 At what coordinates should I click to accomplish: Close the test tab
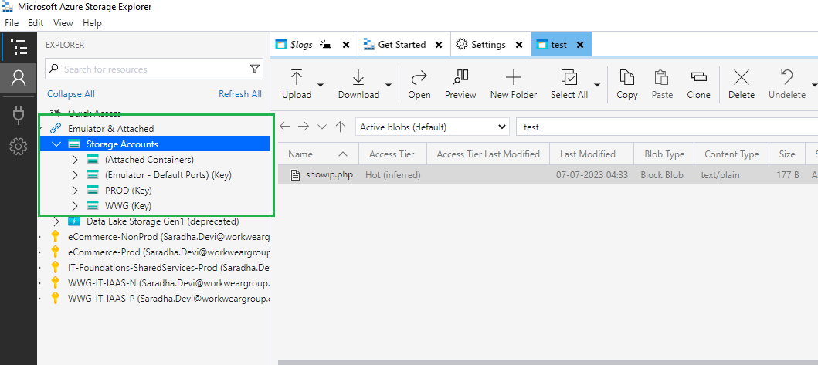579,45
